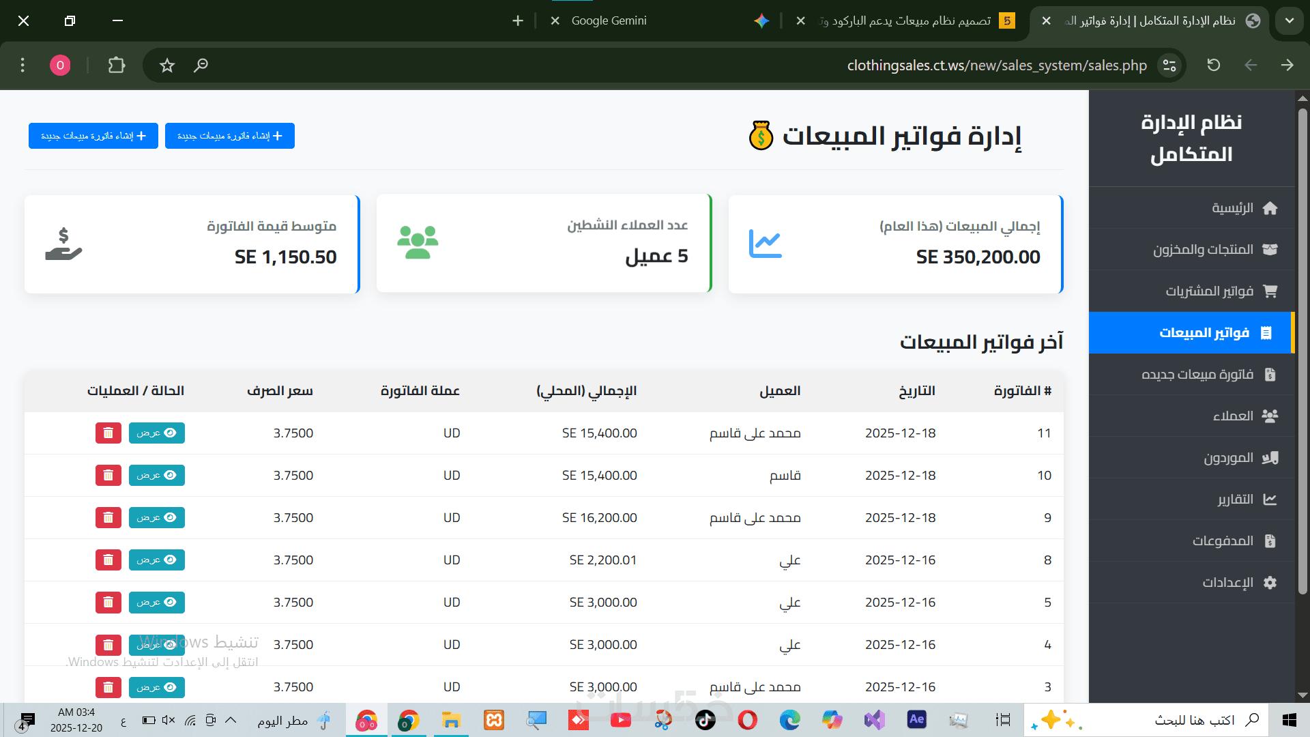Open فواتير المشتريات in the sidebar menu
The image size is (1310, 737).
coord(1209,291)
